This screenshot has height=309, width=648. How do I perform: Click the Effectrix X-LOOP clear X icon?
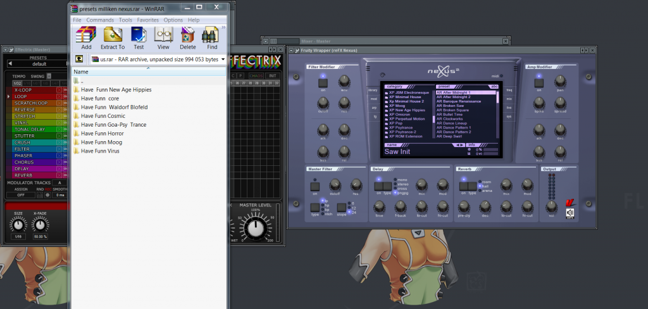59,90
